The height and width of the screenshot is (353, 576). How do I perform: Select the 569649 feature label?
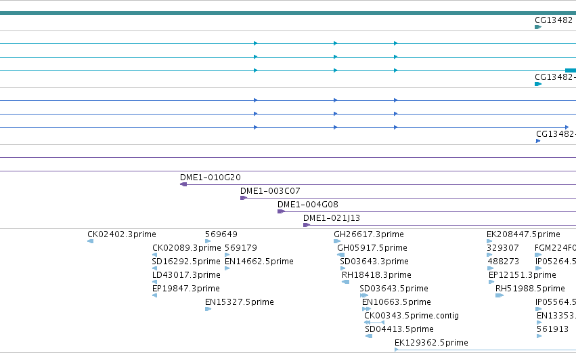(x=221, y=234)
